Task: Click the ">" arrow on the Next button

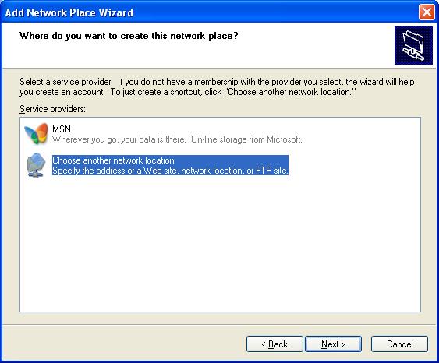Action: [x=342, y=344]
